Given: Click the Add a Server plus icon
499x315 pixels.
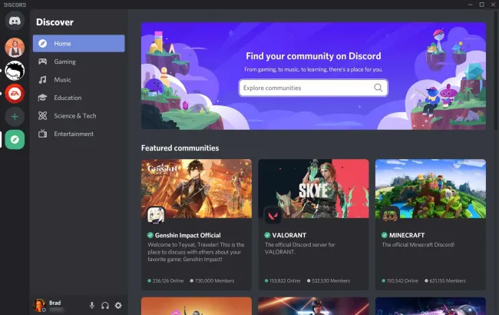Looking at the screenshot, I should tap(15, 117).
